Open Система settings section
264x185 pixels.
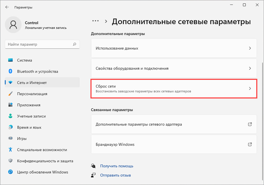pos(42,60)
